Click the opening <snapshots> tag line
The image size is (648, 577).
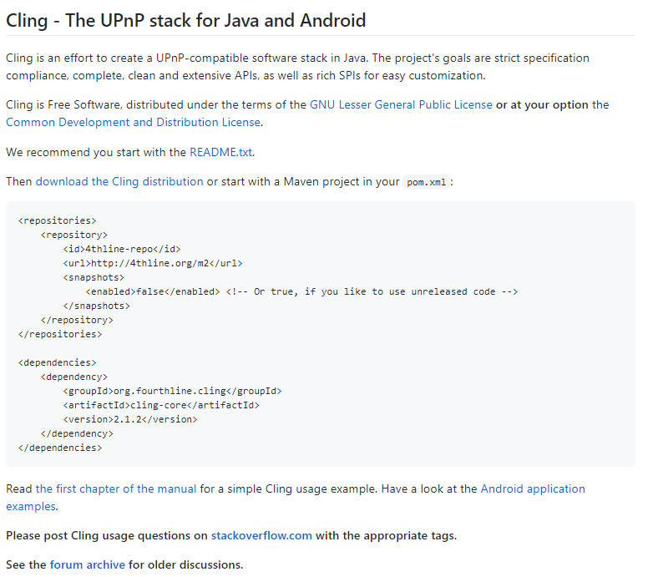94,277
